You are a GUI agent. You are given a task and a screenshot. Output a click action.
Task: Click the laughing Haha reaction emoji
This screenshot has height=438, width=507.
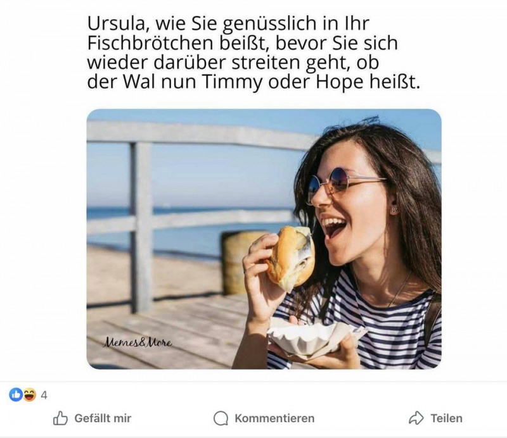tap(29, 395)
